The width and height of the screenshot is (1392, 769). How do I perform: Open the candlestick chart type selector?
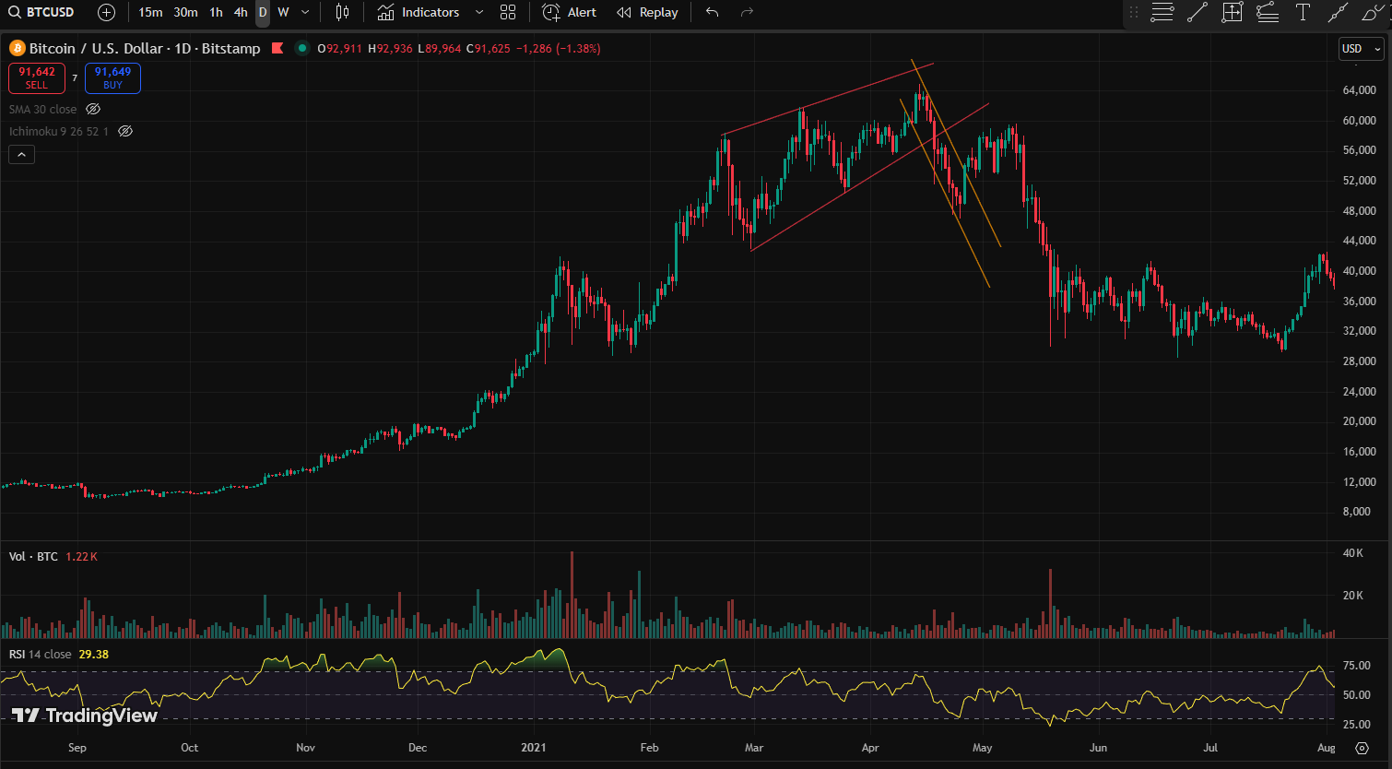[x=342, y=12]
